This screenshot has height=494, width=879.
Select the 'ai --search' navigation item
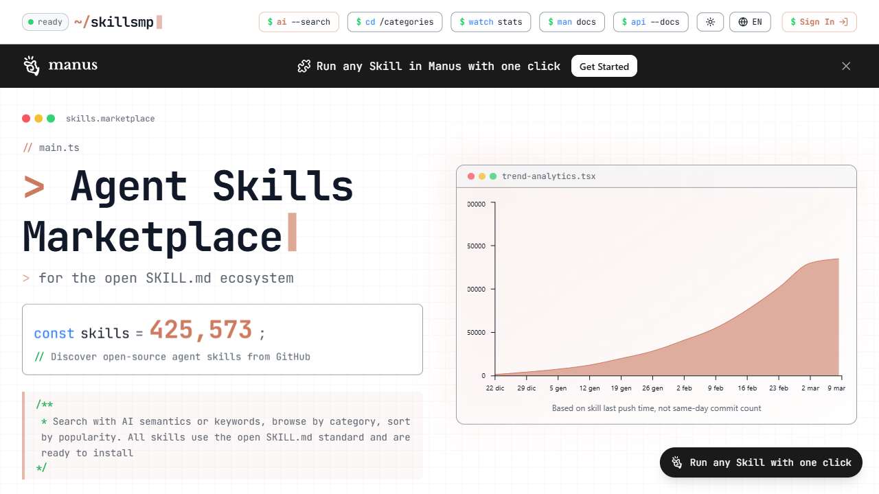pos(299,21)
